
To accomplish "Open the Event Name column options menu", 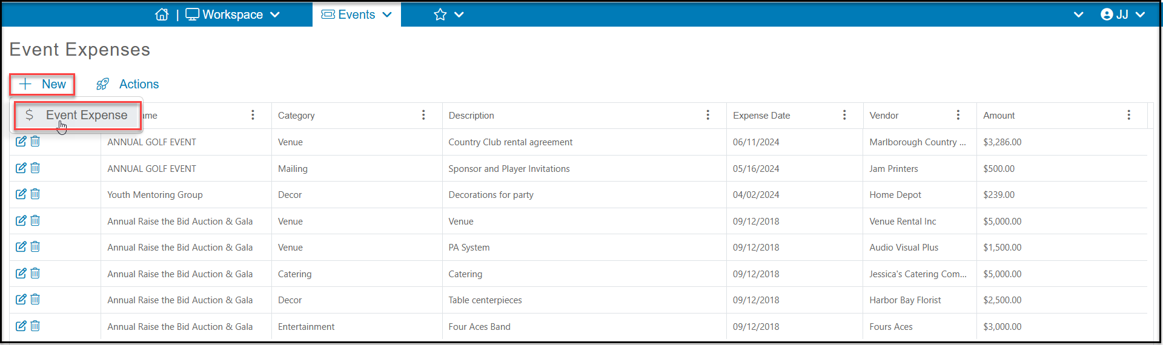I will (253, 115).
